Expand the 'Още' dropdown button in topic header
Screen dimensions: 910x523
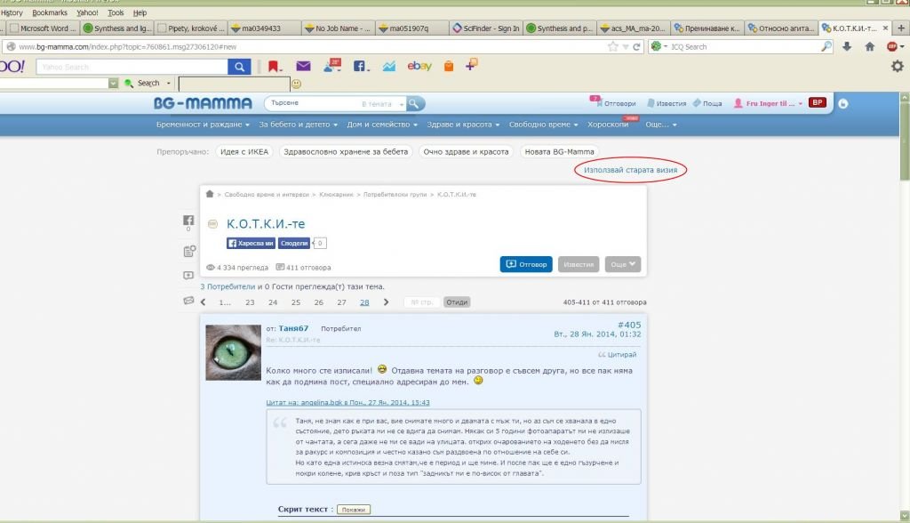coord(622,264)
